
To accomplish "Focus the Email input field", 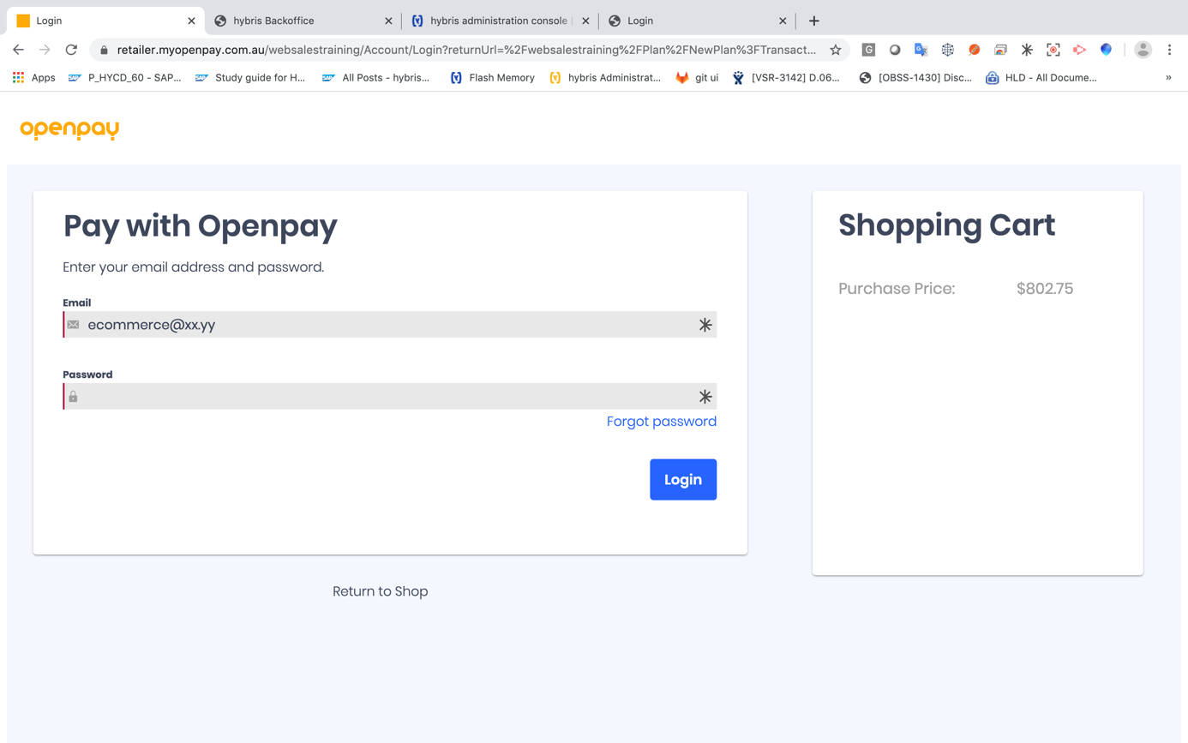I will pyautogui.click(x=386, y=325).
